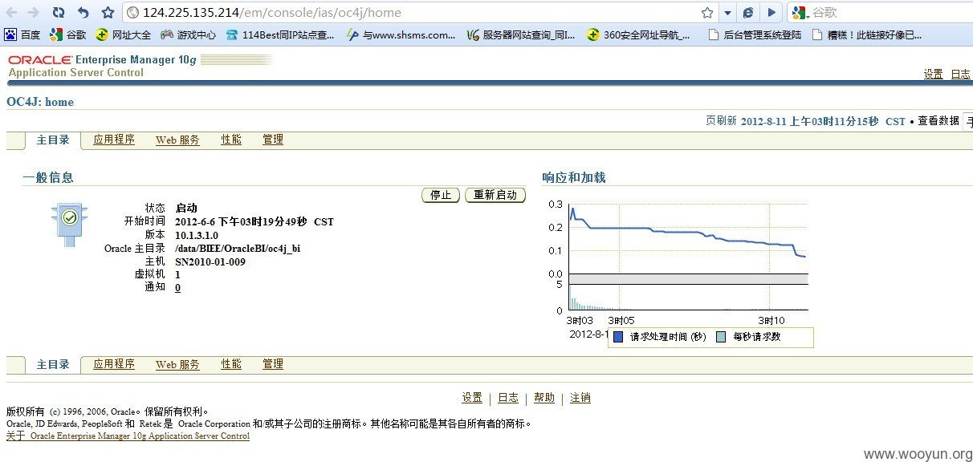Switch to the upper 应用程序 tab
Screen dimensions: 973x462
click(114, 140)
